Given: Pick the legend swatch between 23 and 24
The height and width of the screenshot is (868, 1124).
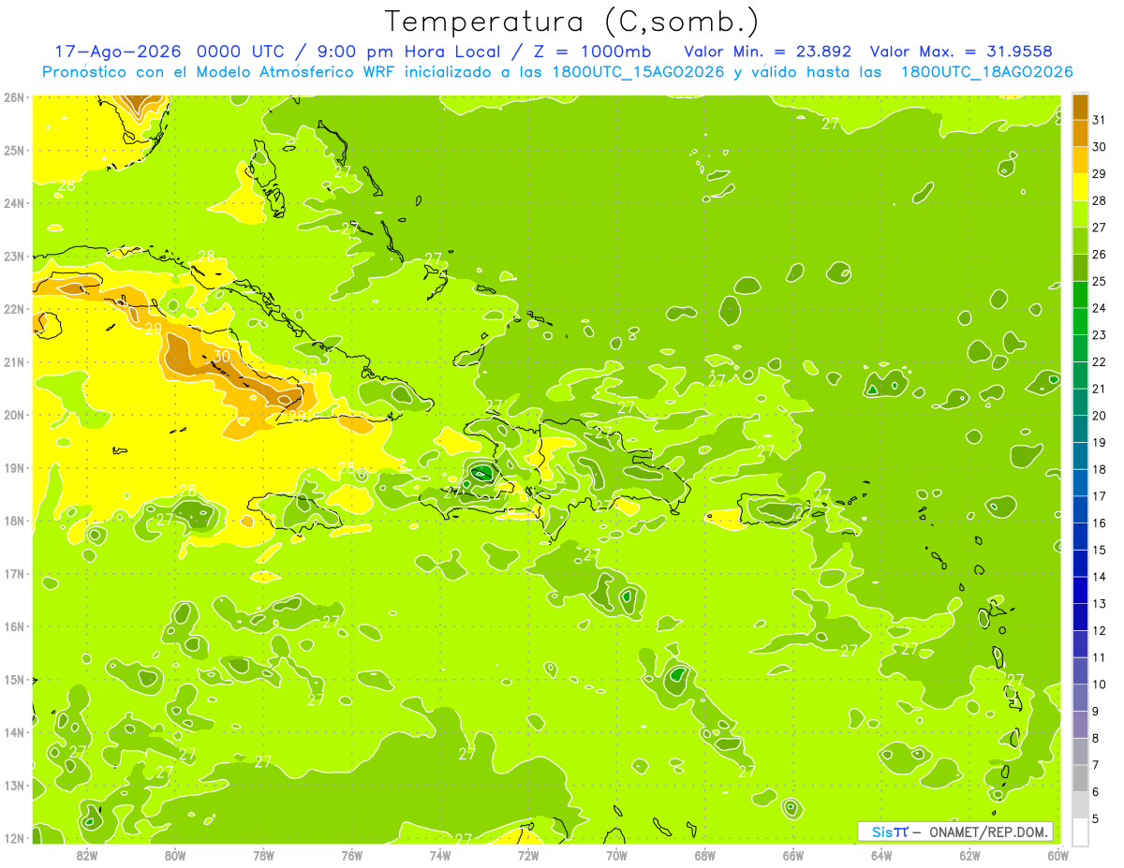Looking at the screenshot, I should pos(1080,321).
